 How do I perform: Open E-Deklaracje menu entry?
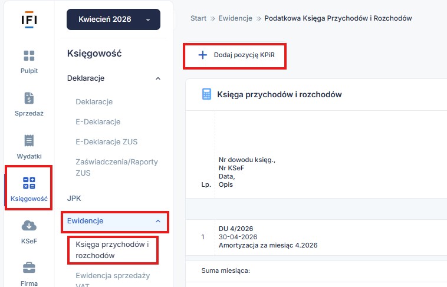[98, 122]
